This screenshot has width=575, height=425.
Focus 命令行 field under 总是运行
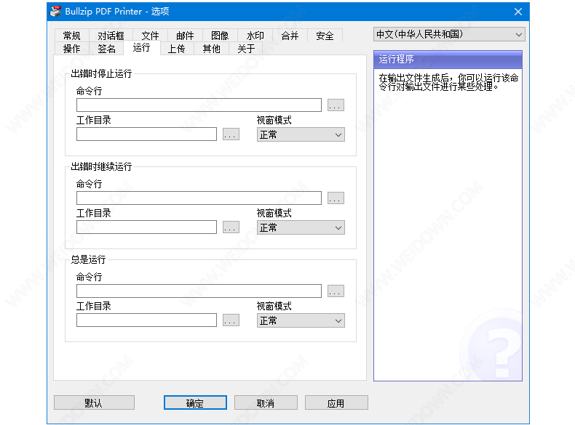199,291
